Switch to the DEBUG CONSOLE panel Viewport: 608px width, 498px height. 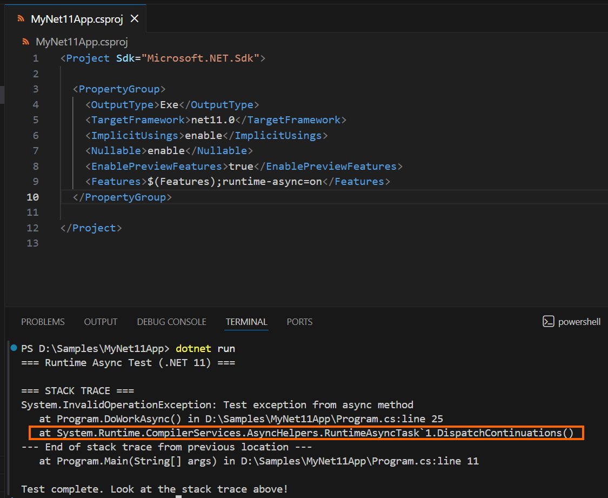(x=171, y=322)
